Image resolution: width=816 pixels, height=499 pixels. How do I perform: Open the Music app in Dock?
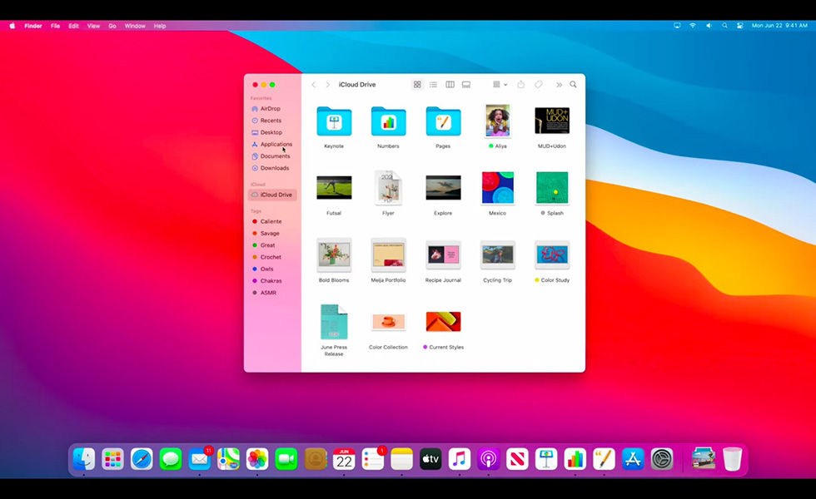coord(459,458)
